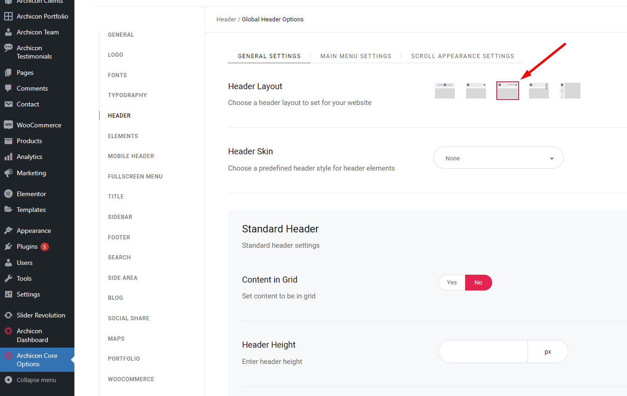Open the Header options section
The width and height of the screenshot is (627, 396).
119,116
